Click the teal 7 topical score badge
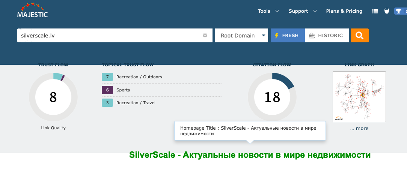This screenshot has width=407, height=181. [107, 77]
